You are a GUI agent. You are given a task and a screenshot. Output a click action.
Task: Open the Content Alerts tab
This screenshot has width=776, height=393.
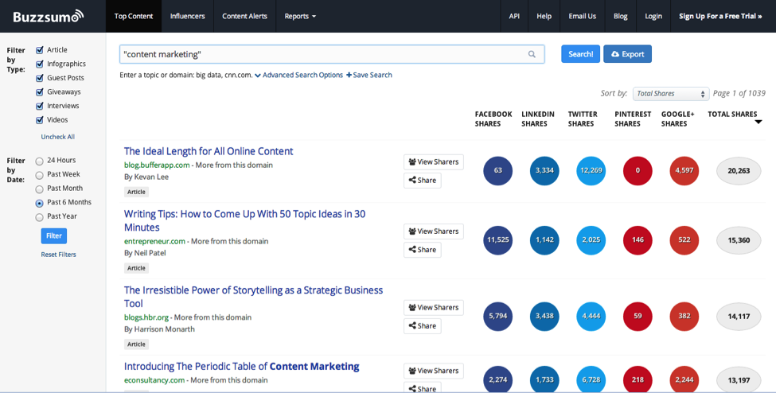coord(245,16)
